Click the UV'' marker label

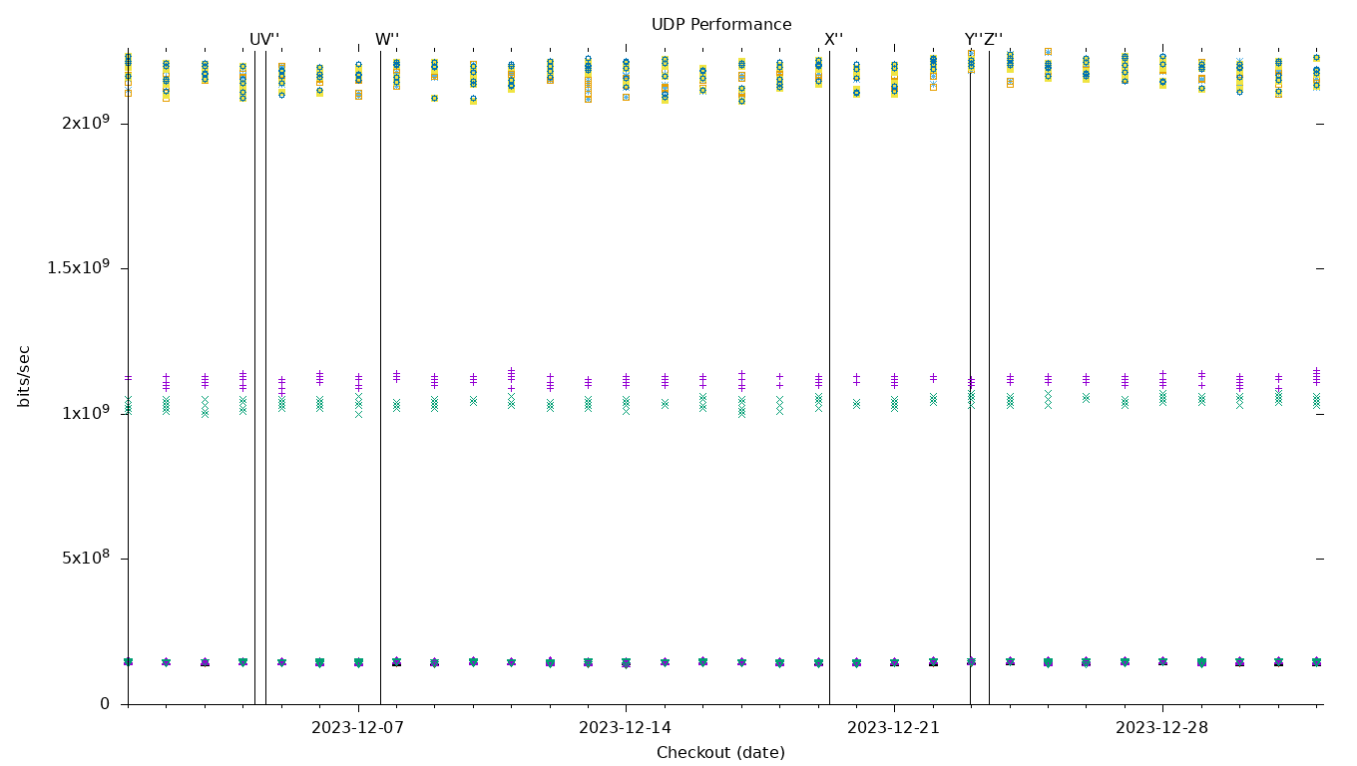pos(264,40)
